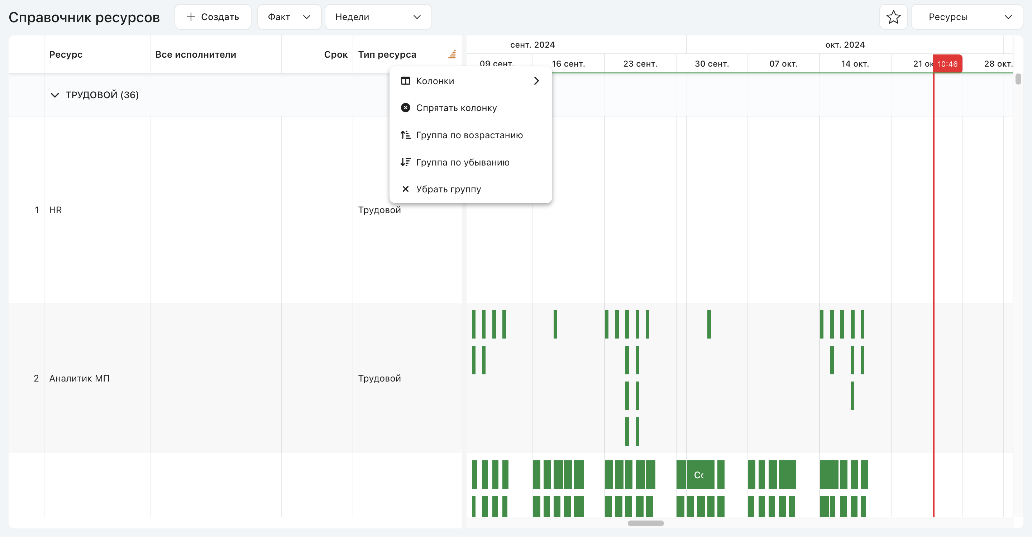Screen dimensions: 1032x537
Task: Click the descending group sort icon
Action: (405, 162)
